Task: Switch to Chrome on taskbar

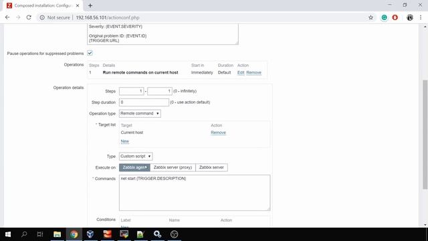Action: (x=74, y=234)
